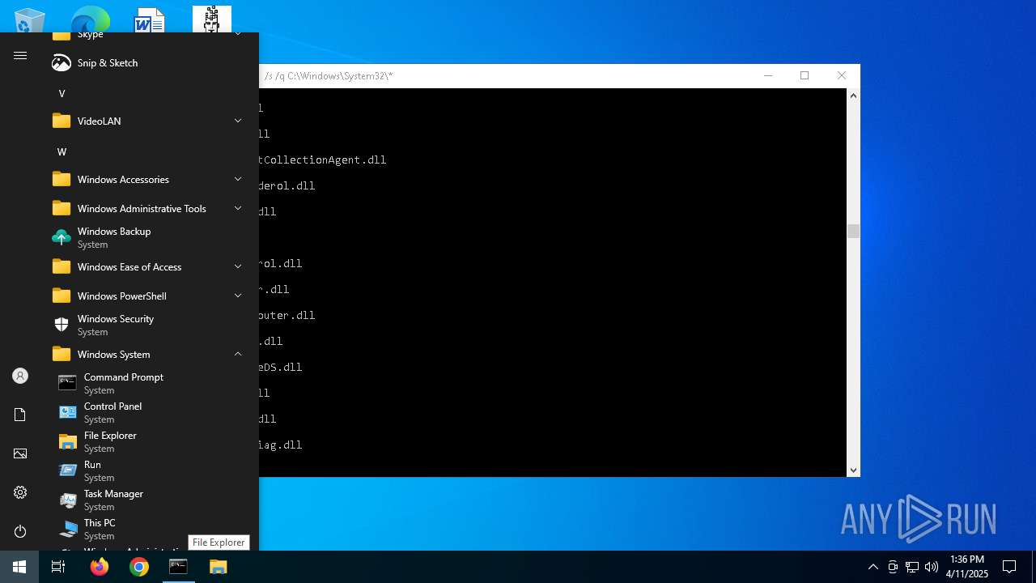
Task: Open the notification center
Action: (x=1009, y=567)
